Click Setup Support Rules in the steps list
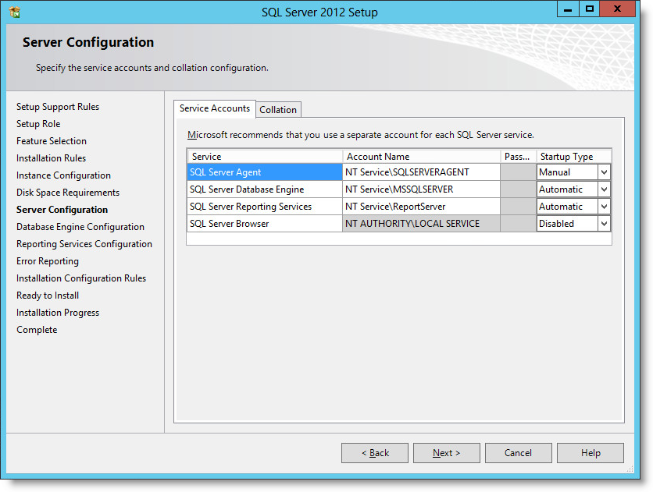Screen dimensions: 653x492 pos(58,107)
